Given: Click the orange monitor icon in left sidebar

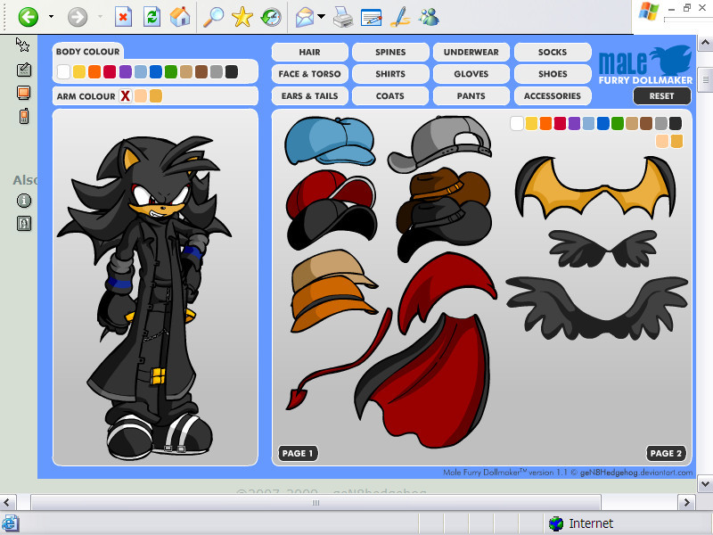Looking at the screenshot, I should click(24, 93).
